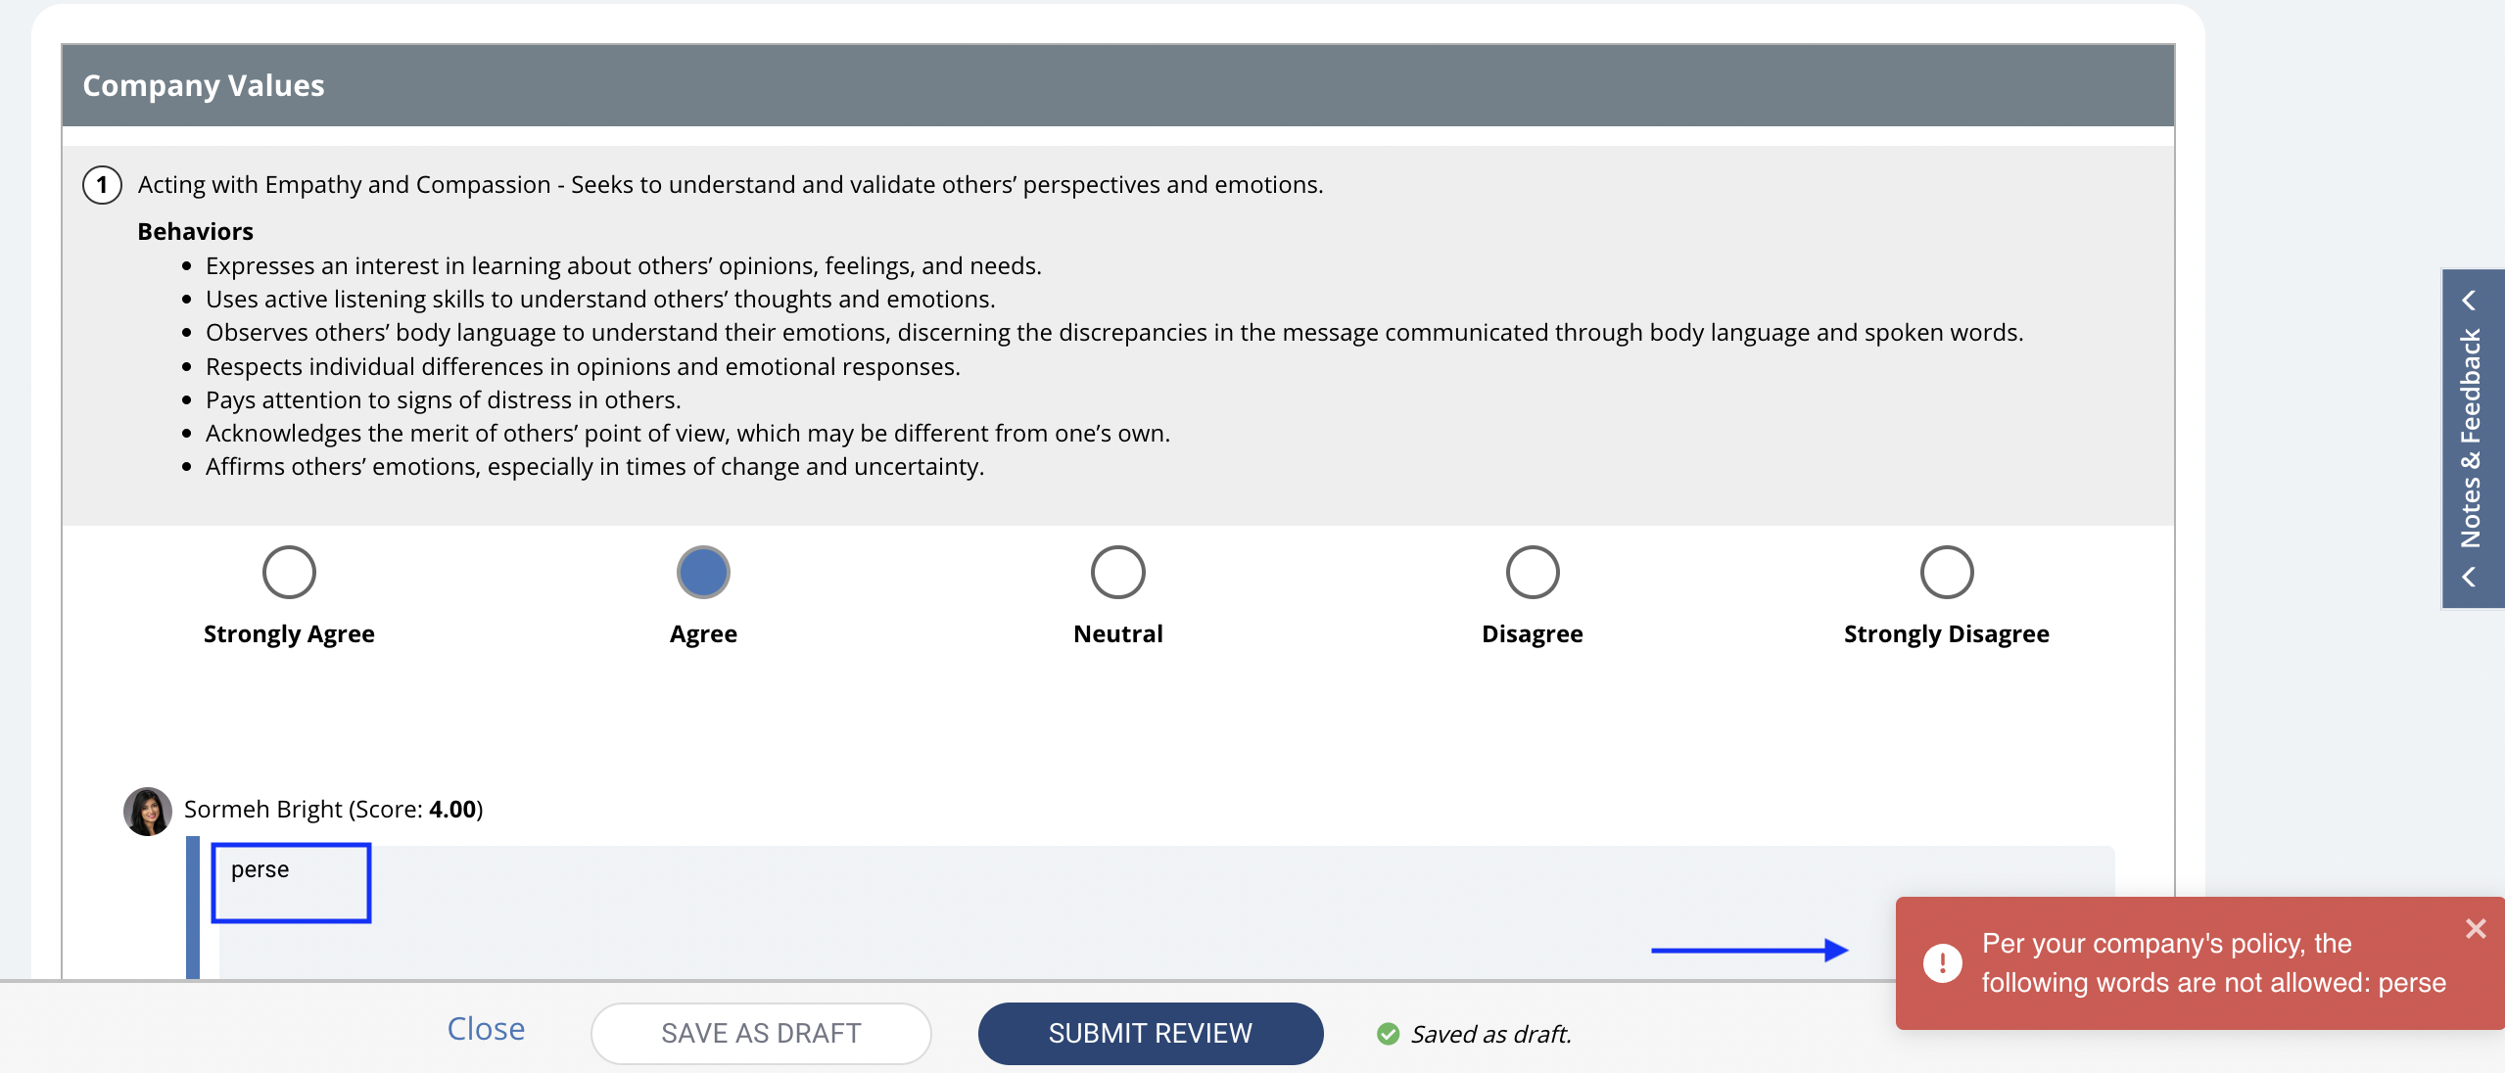This screenshot has width=2505, height=1073.
Task: Click the policy warning message text
Action: coord(2213,962)
